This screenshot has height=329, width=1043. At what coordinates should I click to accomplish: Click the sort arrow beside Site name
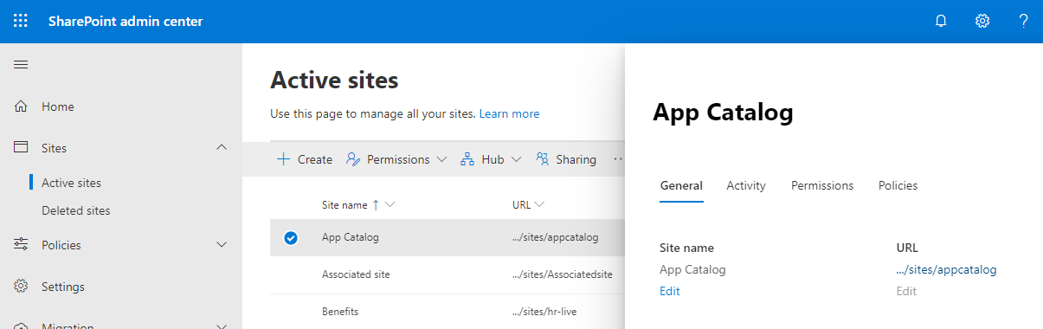click(x=376, y=205)
